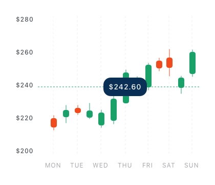Select the SUN axis label
Image resolution: width=215 pixels, height=185 pixels.
191,165
